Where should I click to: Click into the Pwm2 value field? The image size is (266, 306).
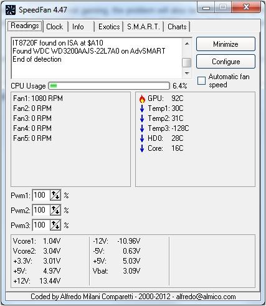pyautogui.click(x=41, y=210)
